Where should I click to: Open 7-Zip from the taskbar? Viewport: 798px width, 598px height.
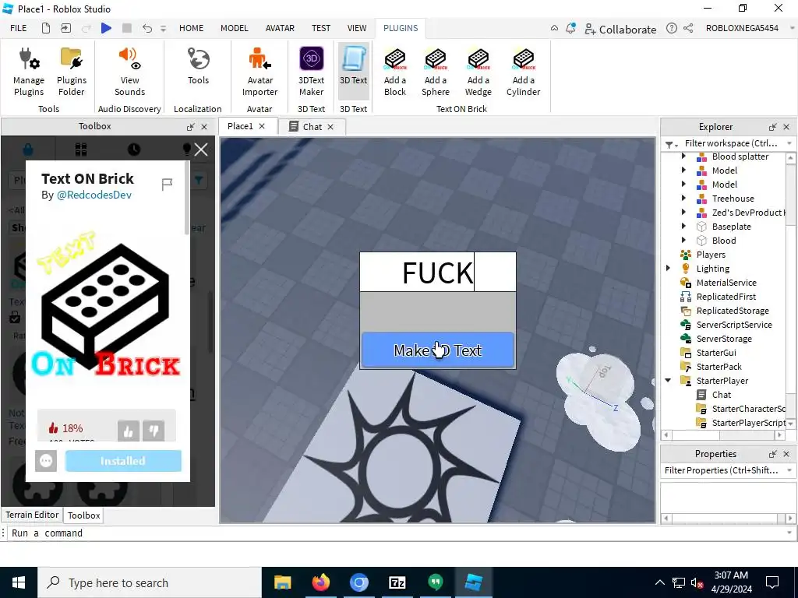coord(397,582)
